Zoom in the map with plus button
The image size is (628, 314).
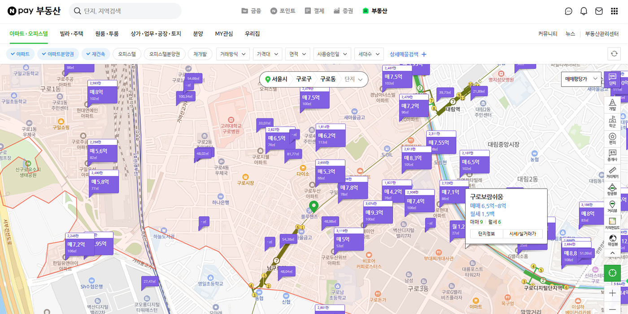[x=612, y=293]
